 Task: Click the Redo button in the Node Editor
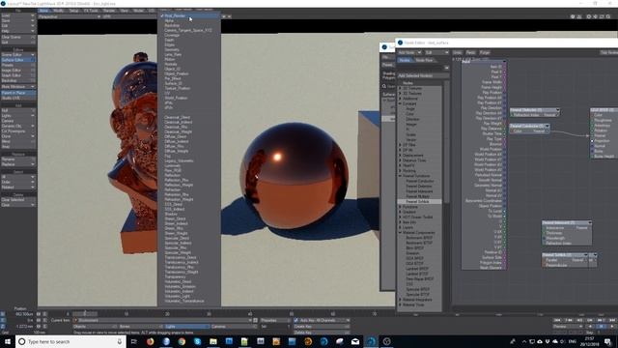pyautogui.click(x=470, y=52)
